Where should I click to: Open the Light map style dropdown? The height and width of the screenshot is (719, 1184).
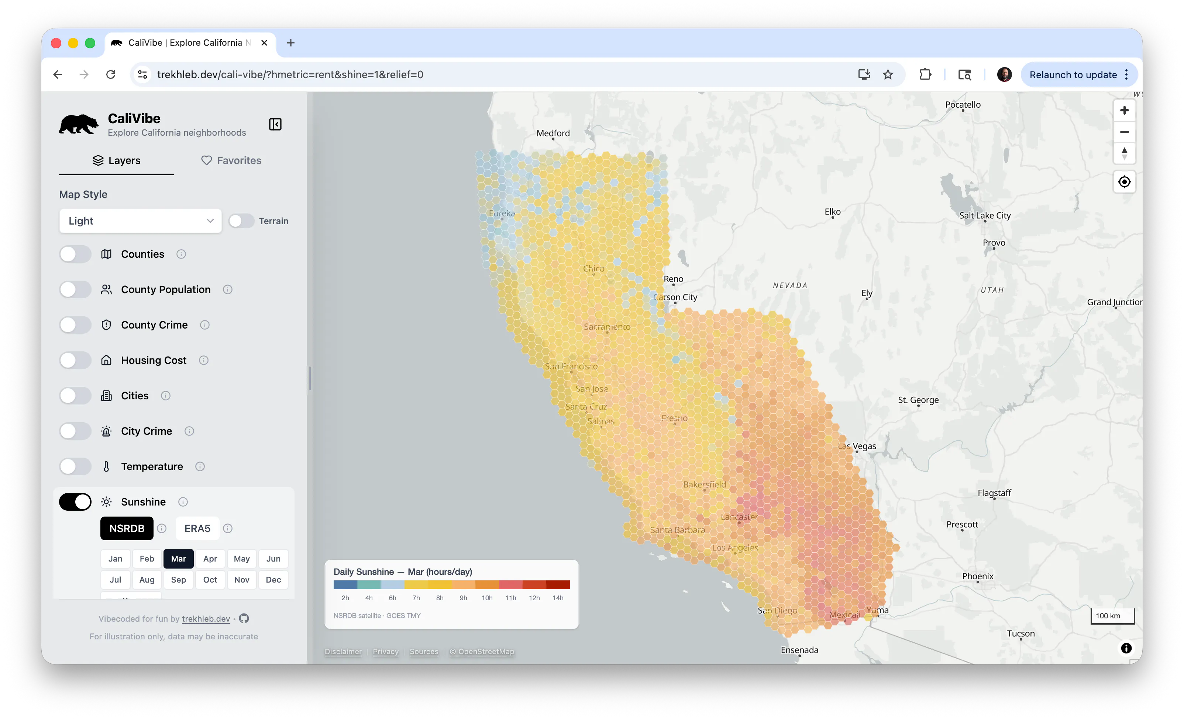140,221
